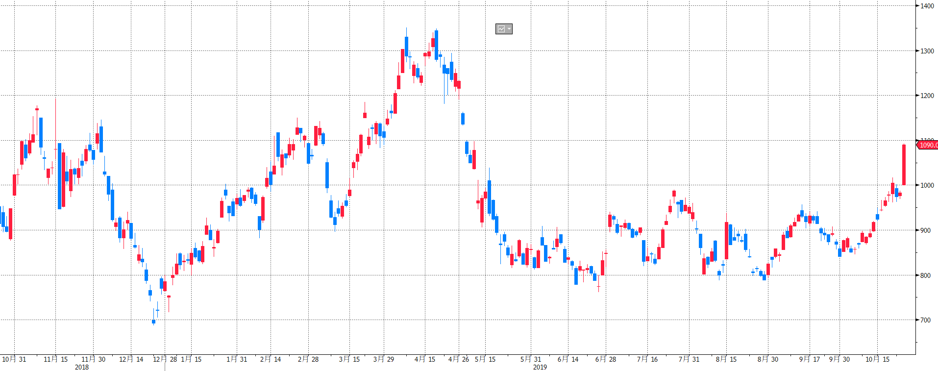Select the 6月 28 date label
The height and width of the screenshot is (371, 938).
[x=606, y=359]
